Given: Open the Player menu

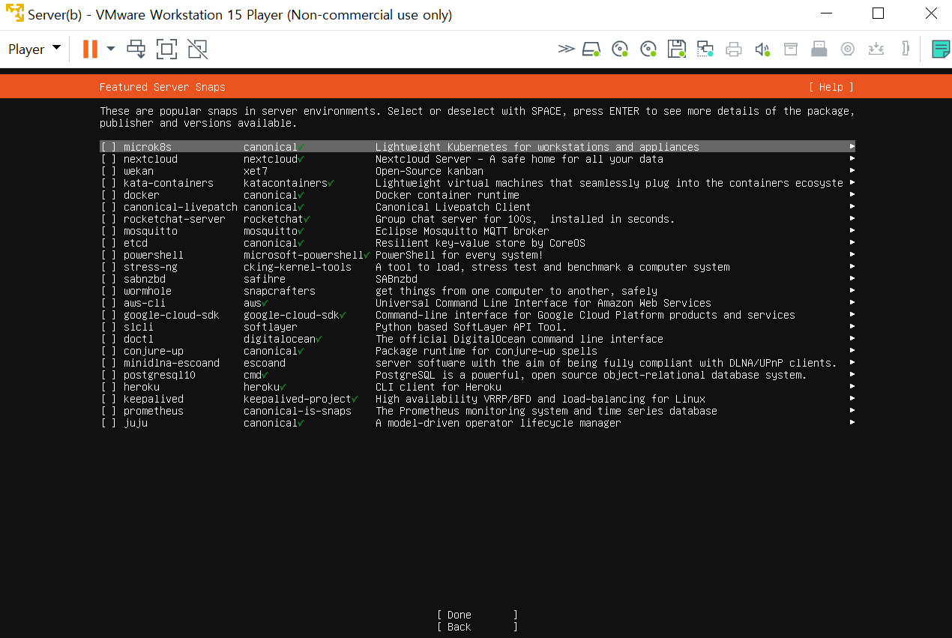Looking at the screenshot, I should (34, 49).
